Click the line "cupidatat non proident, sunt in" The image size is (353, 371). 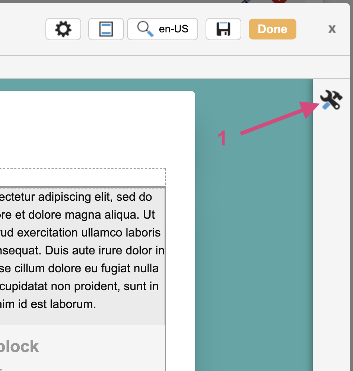point(79,286)
